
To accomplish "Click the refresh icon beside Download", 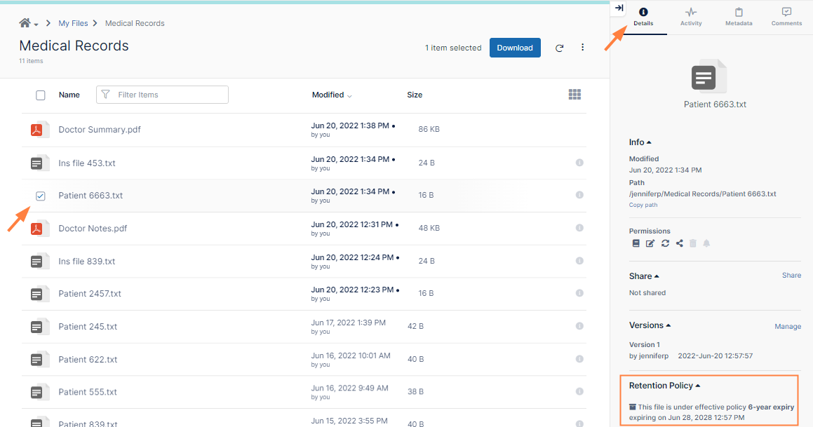I will pyautogui.click(x=559, y=48).
